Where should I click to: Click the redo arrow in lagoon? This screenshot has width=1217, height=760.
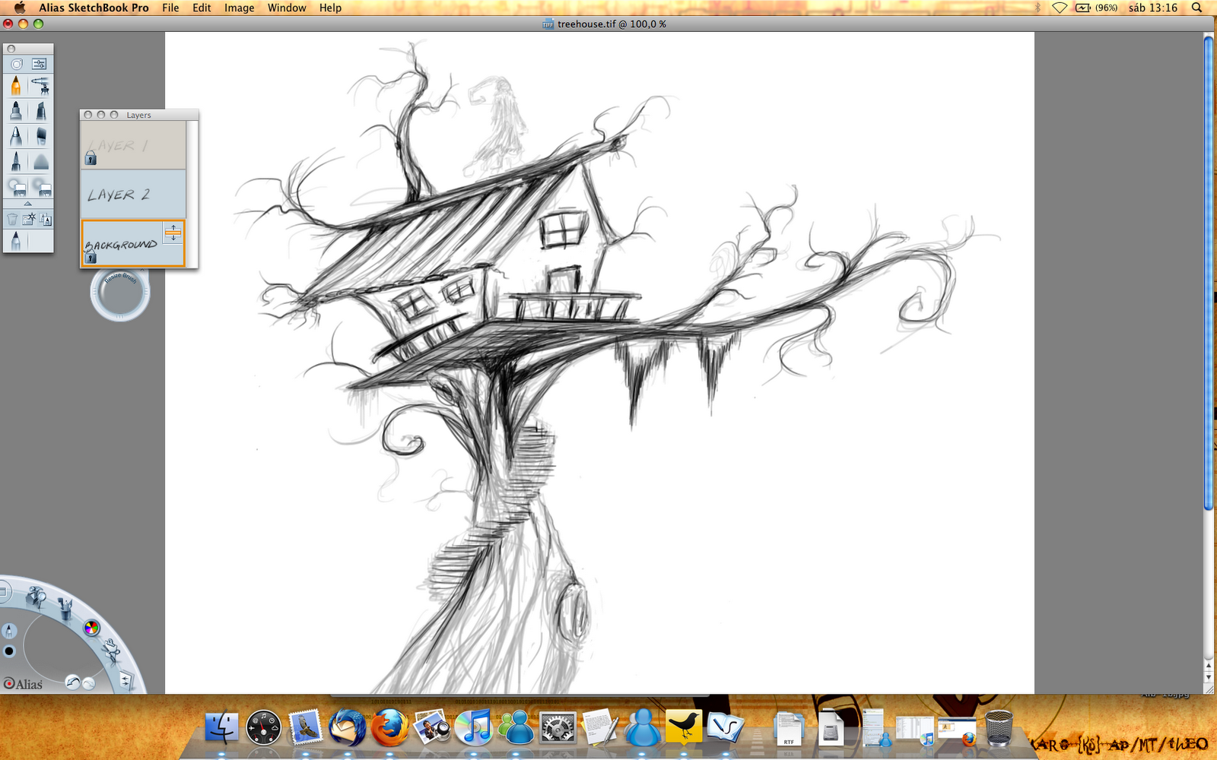tap(88, 682)
